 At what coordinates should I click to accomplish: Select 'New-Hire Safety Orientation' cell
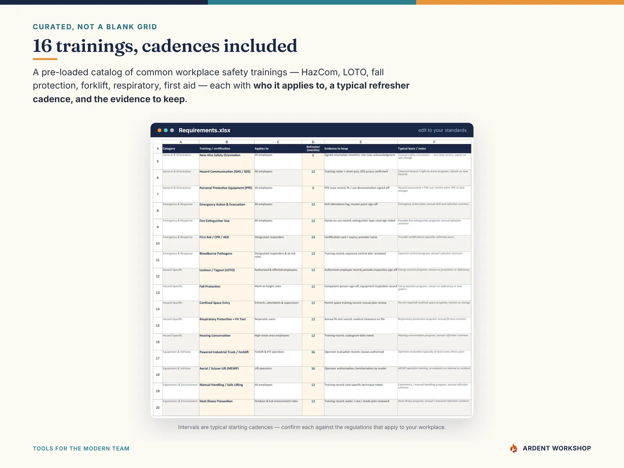(x=227, y=161)
